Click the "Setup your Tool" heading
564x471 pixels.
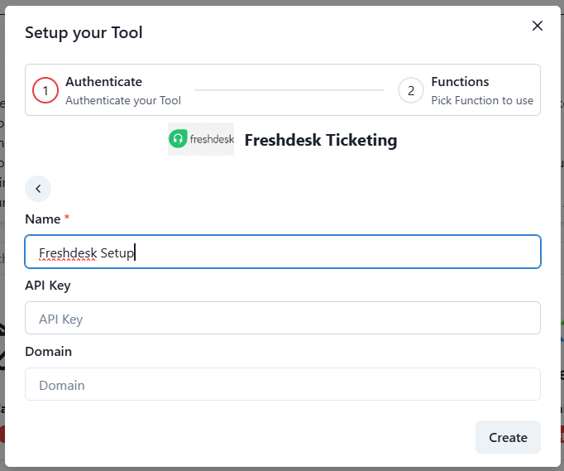84,33
